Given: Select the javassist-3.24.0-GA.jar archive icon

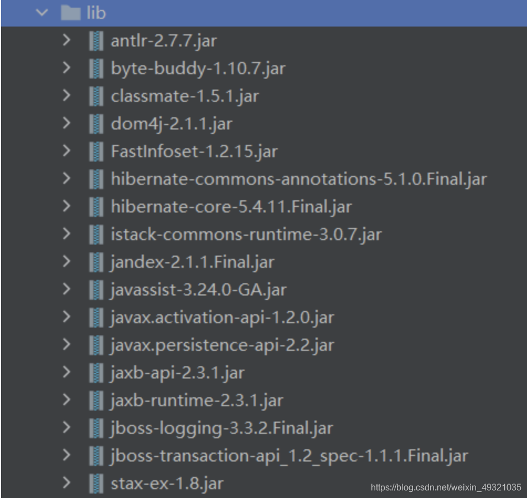Looking at the screenshot, I should point(95,289).
